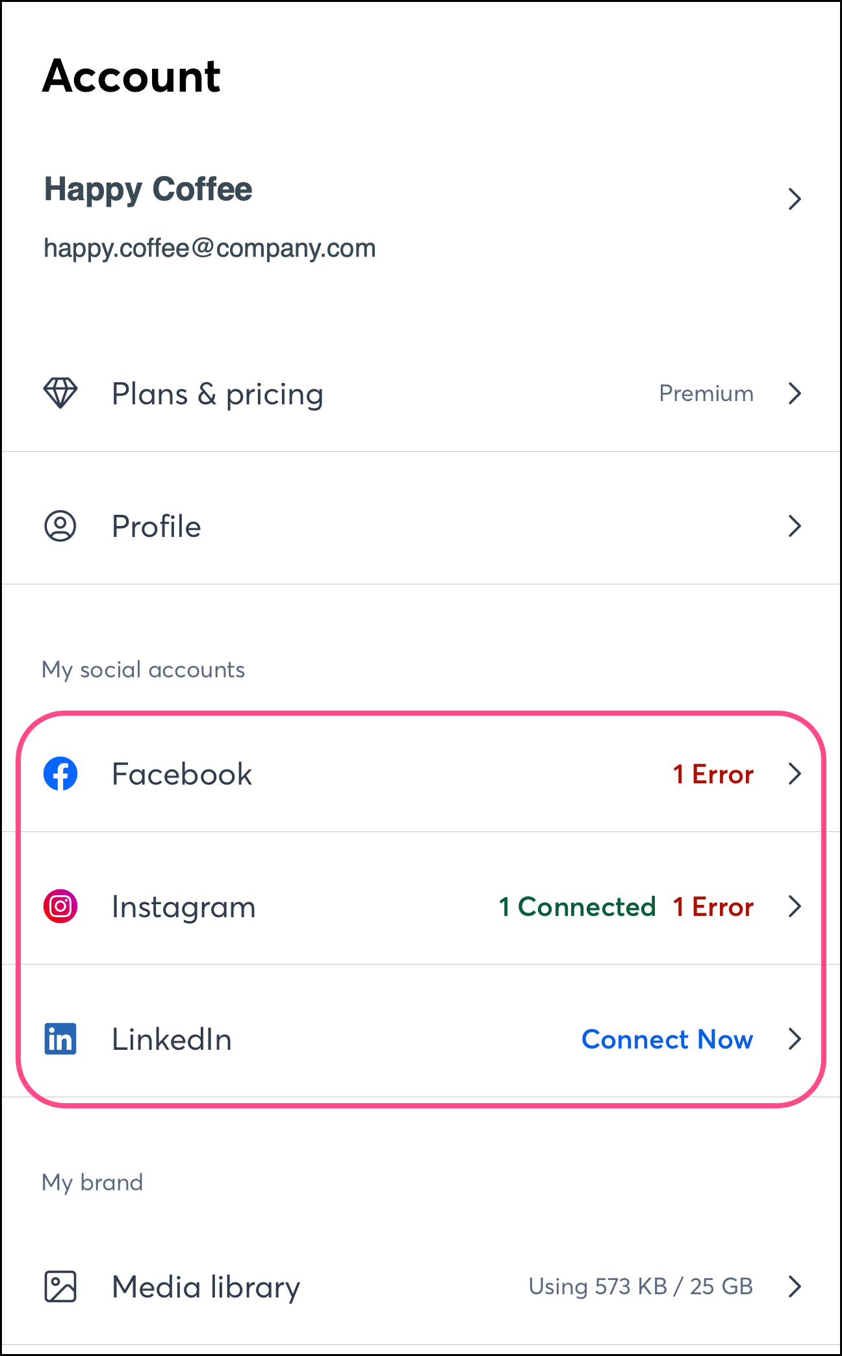Expand the Instagram row chevron
Image resolution: width=842 pixels, height=1356 pixels.
(794, 906)
